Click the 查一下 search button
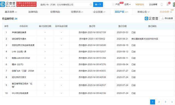 pos(98,4)
